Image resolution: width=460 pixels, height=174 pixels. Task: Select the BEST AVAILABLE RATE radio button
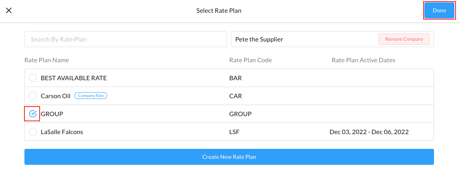pos(33,78)
